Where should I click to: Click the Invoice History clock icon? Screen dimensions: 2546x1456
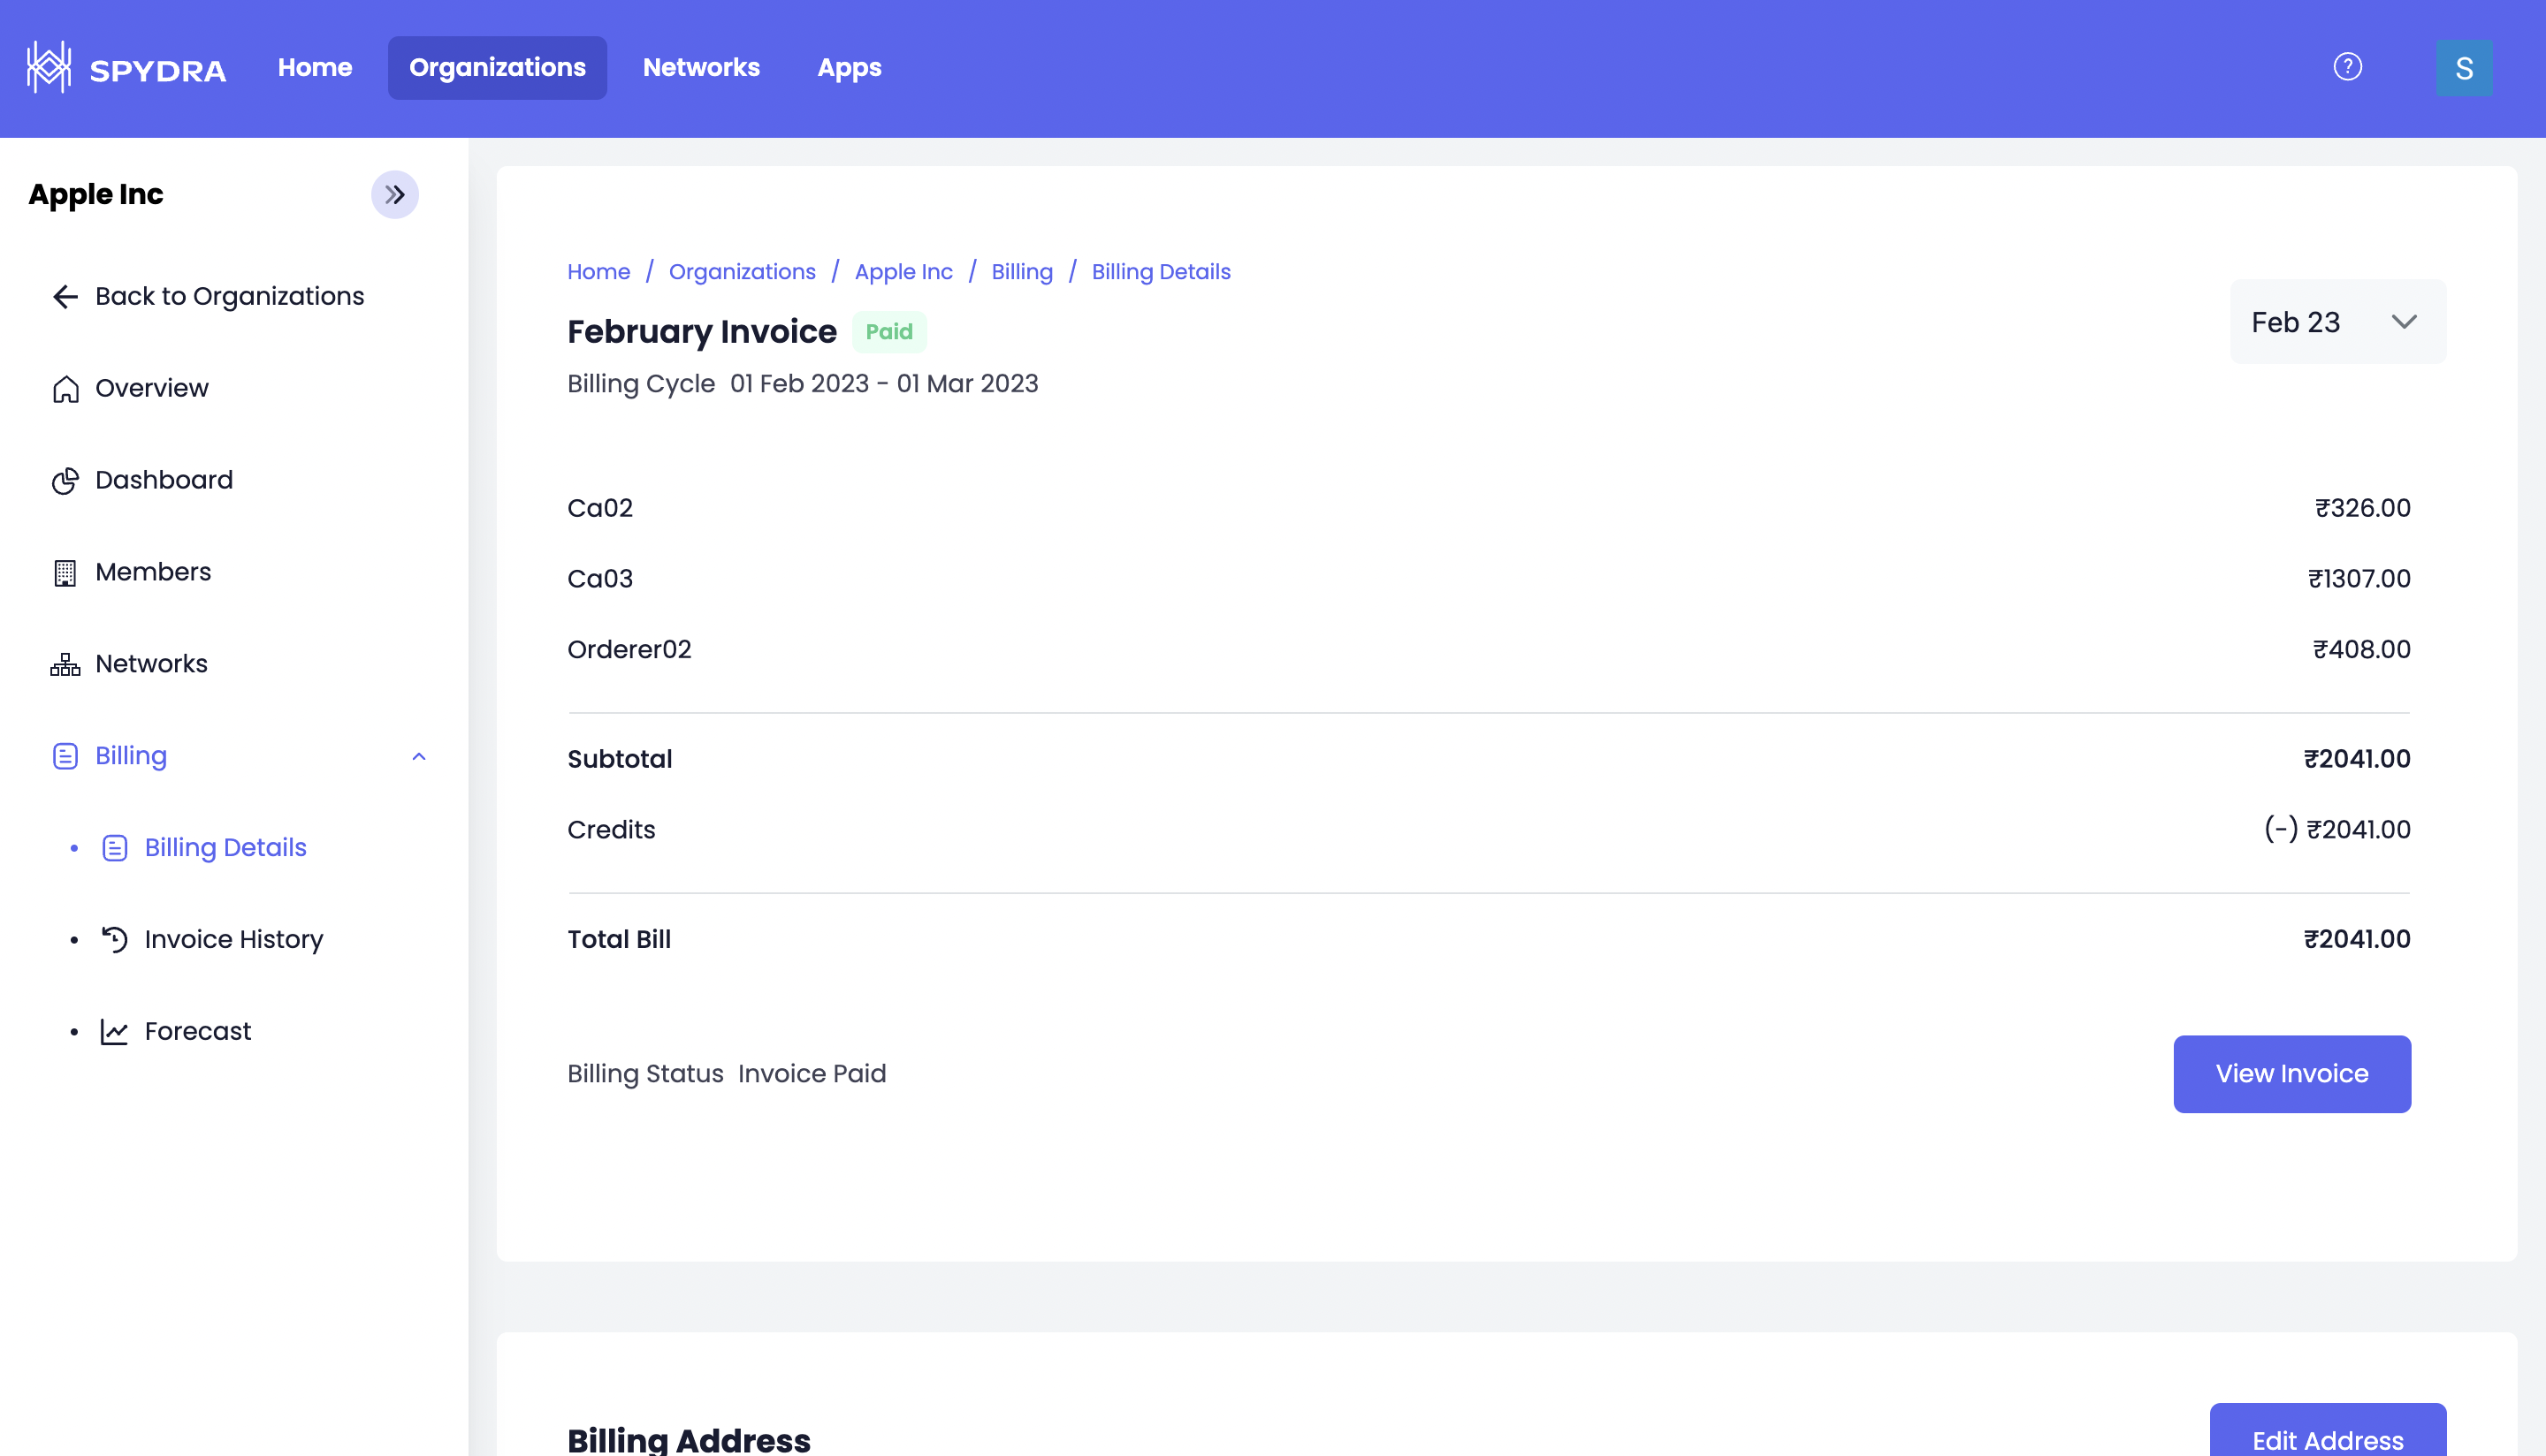click(x=114, y=940)
